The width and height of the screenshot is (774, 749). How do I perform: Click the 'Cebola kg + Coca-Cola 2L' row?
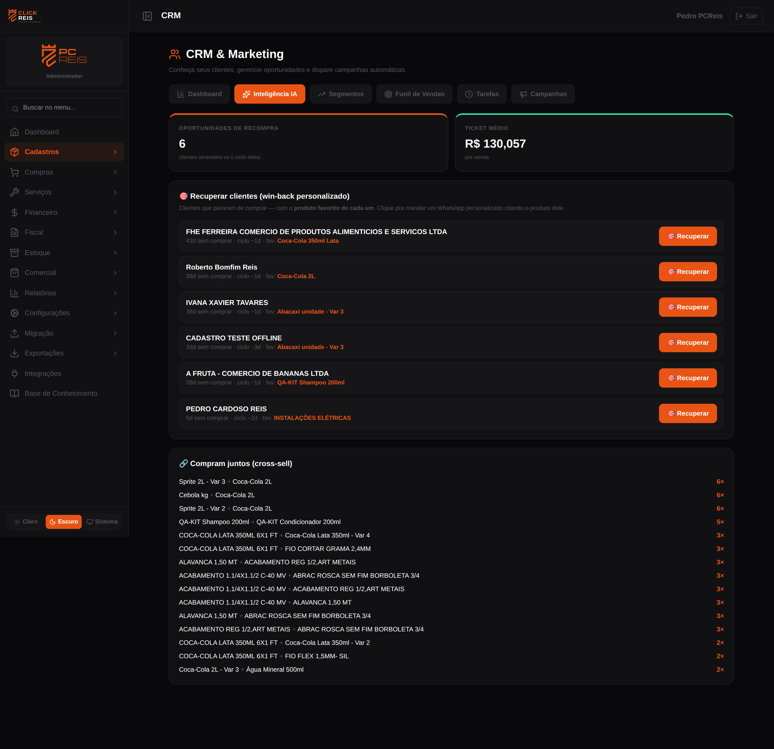tap(451, 495)
